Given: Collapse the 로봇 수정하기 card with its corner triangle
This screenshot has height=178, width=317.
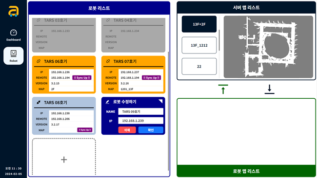Looking at the screenshot, I should 161,101.
